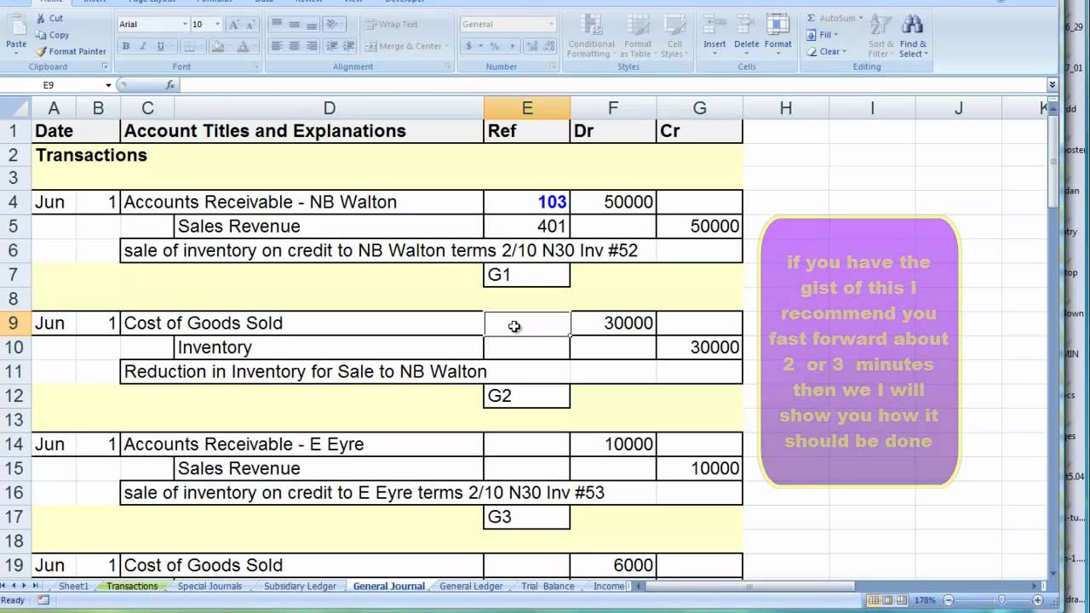Click the formula bar input
Screen dimensions: 1090x613
click(x=612, y=85)
